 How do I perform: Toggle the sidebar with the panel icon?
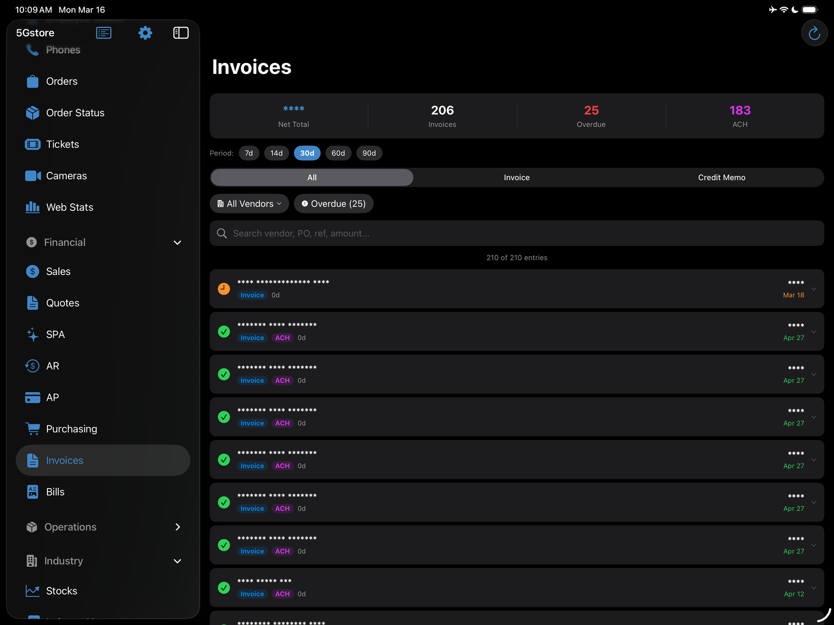tap(180, 32)
